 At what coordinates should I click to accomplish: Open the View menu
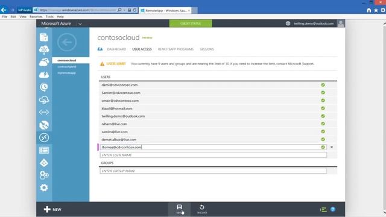tap(23, 17)
